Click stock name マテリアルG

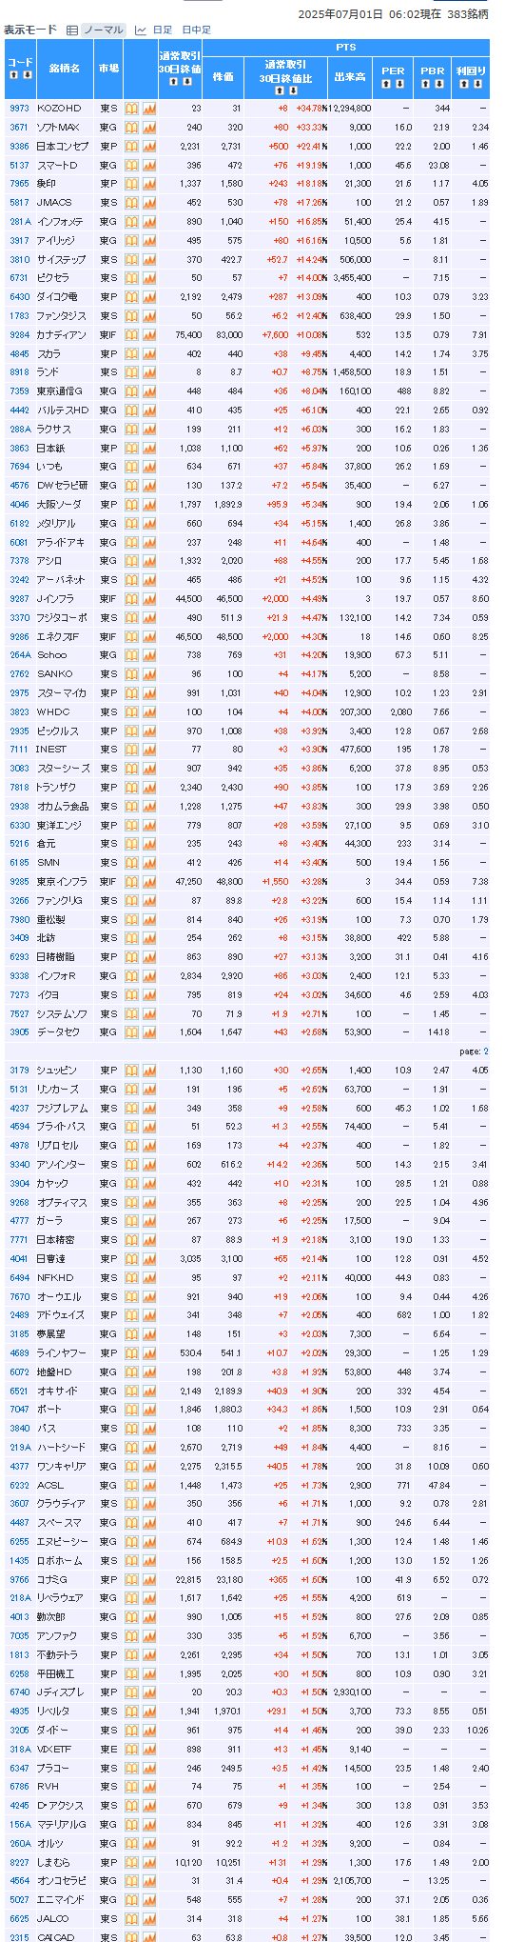62,1824
